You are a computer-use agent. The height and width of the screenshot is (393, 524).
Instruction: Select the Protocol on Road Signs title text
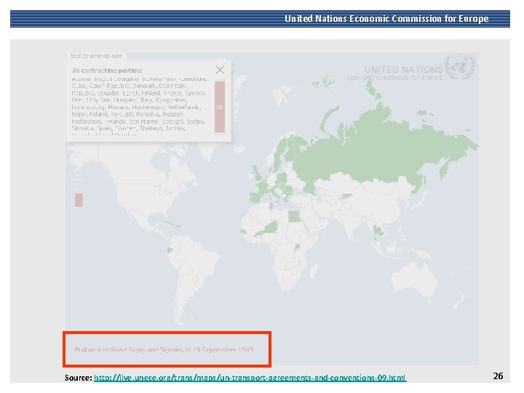click(164, 349)
